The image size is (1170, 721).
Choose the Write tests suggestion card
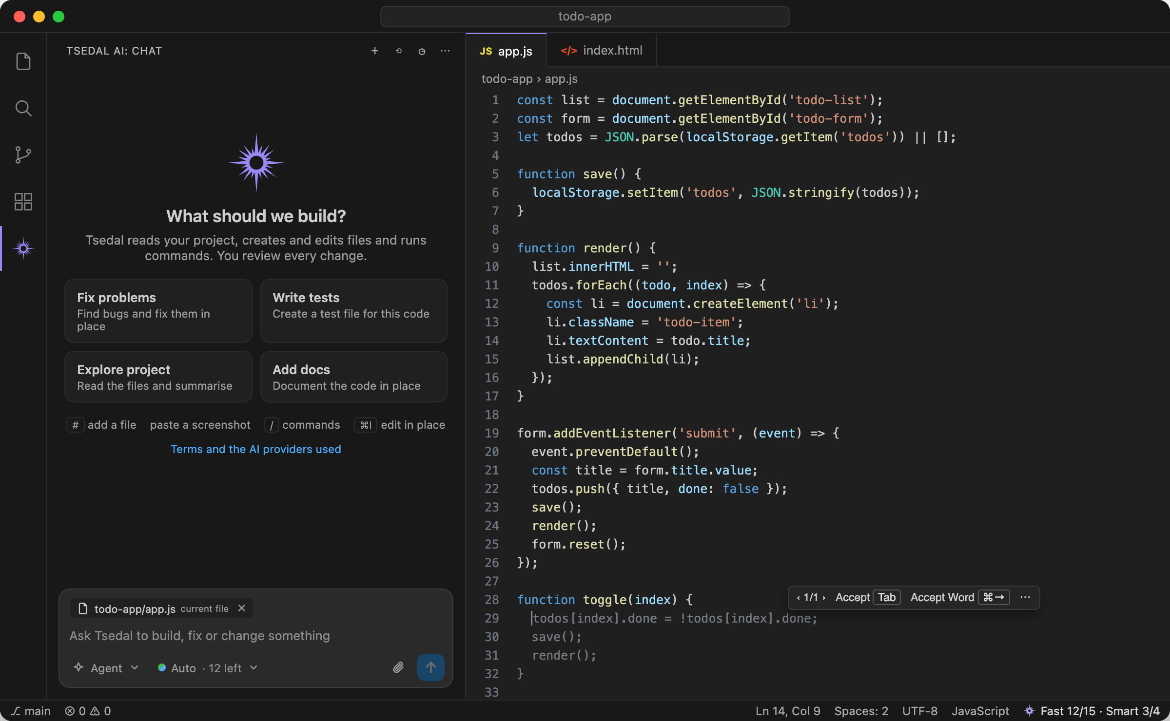[353, 311]
